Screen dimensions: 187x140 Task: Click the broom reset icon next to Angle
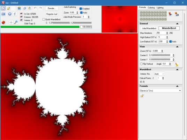point(177,64)
